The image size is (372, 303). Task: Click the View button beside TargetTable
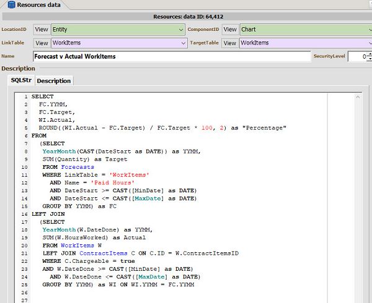230,43
